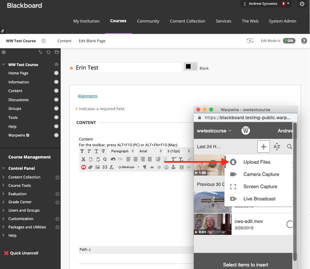310x269 pixels.
Task: Open the 3 (12pt) font size dropdown
Action: pos(178,151)
